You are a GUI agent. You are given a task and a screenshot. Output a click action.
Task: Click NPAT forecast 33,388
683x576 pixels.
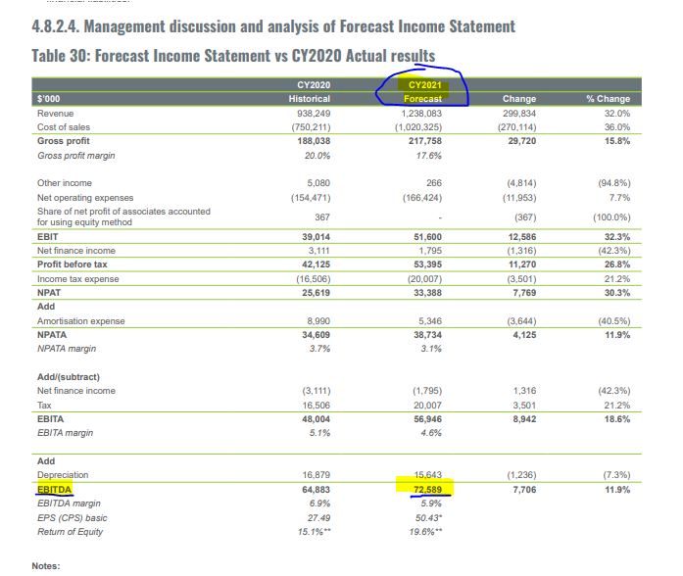(x=428, y=293)
